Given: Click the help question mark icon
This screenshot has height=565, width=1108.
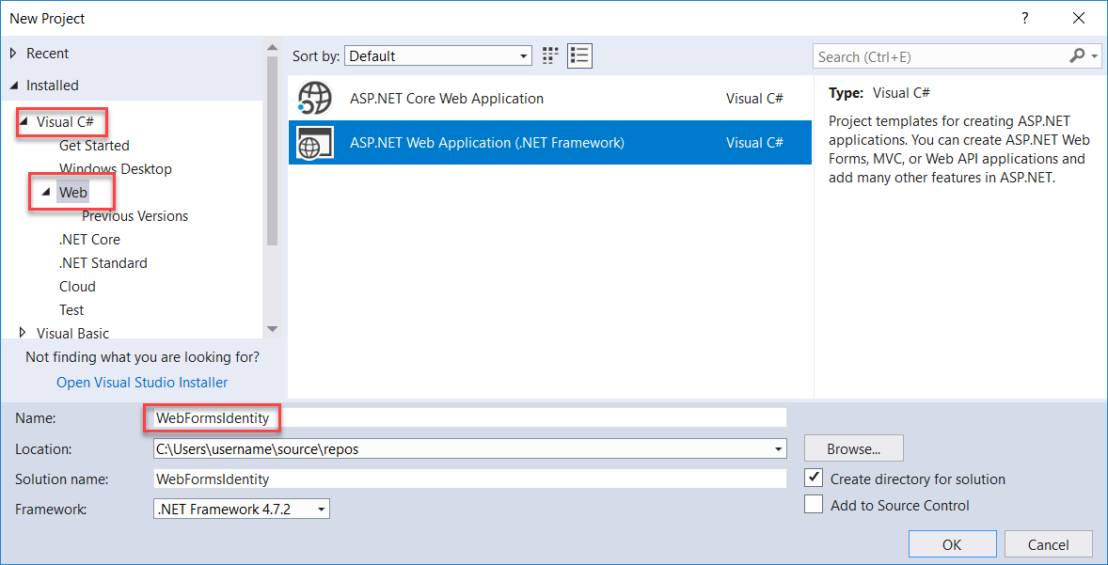Looking at the screenshot, I should click(1024, 18).
